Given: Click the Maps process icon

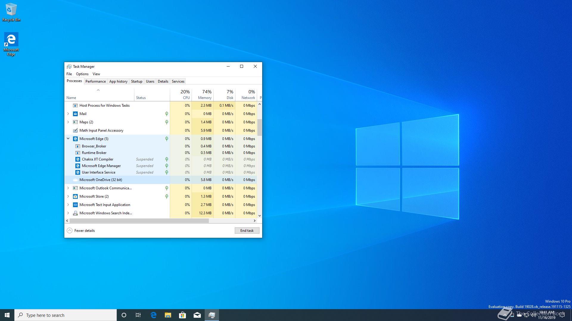Looking at the screenshot, I should pos(75,122).
